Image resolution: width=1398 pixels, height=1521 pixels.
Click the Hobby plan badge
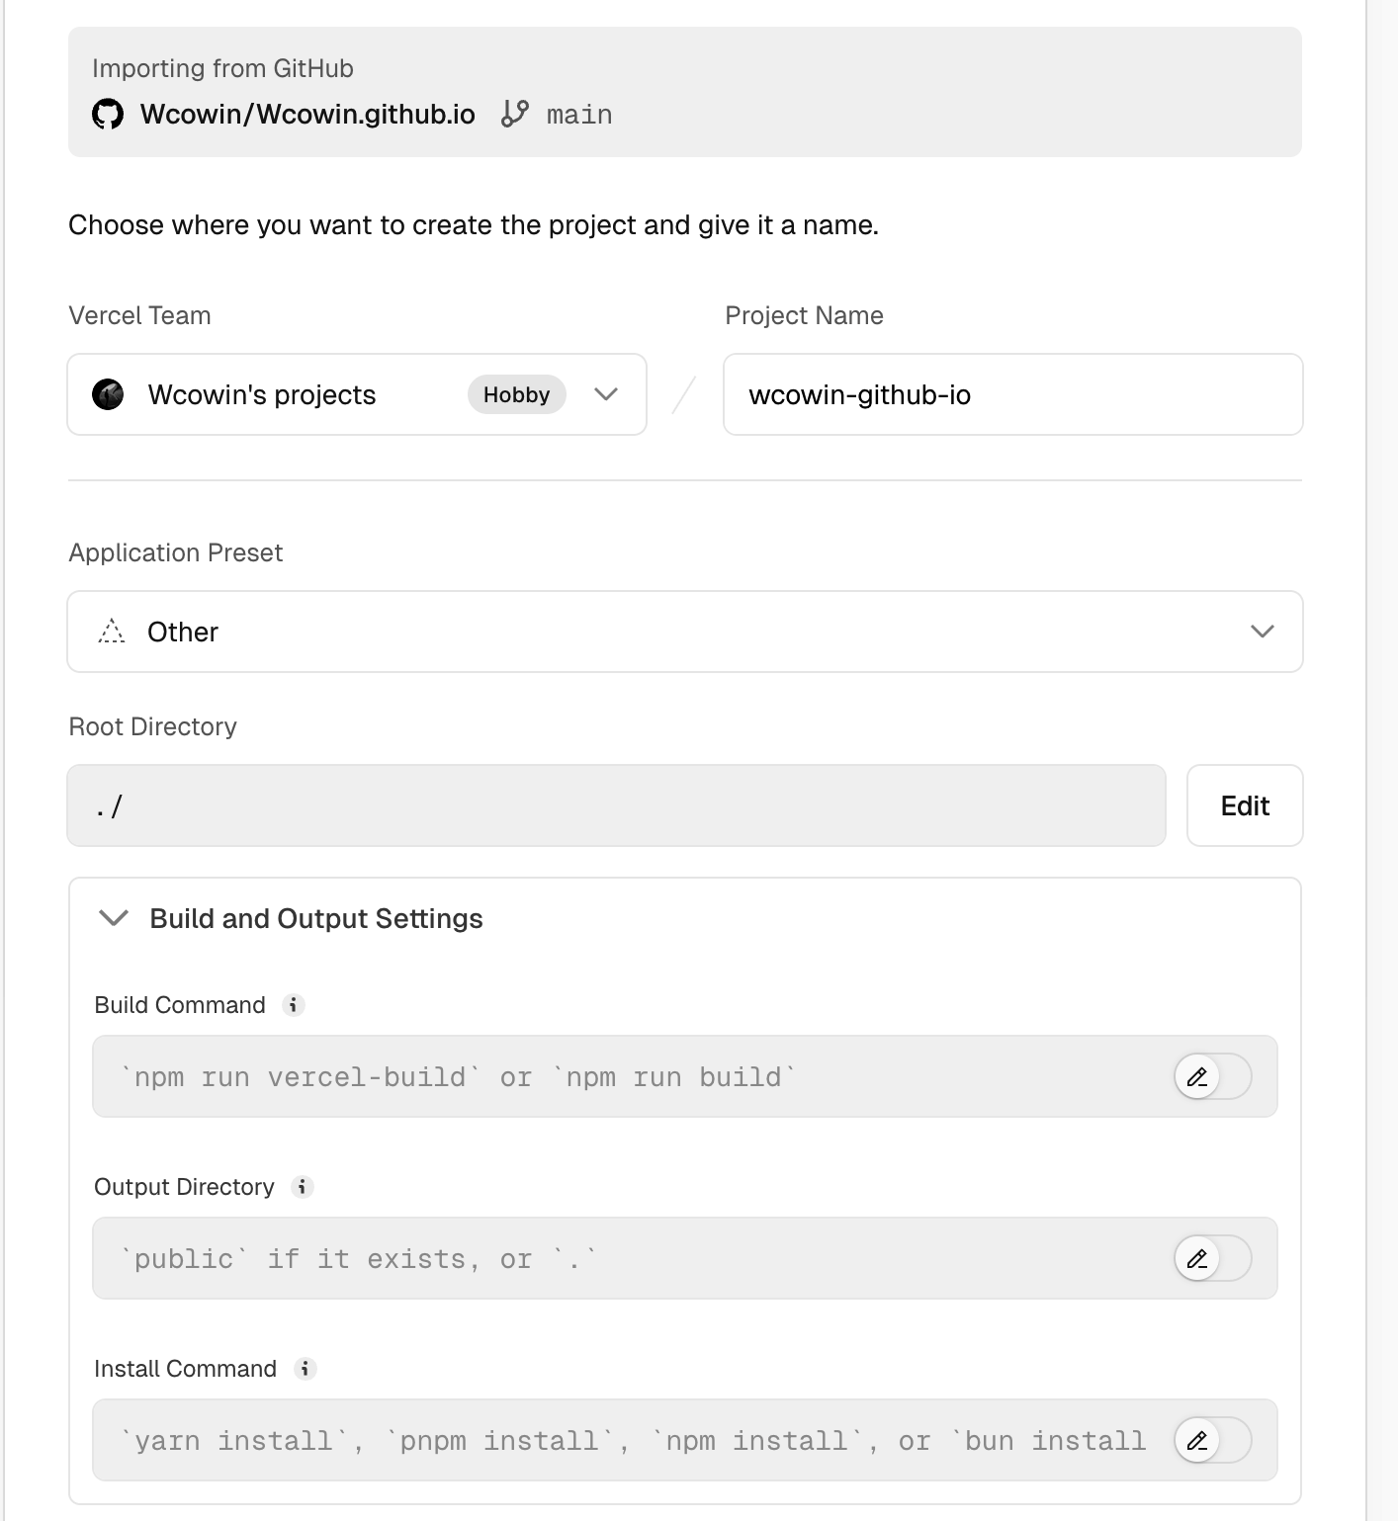coord(516,394)
